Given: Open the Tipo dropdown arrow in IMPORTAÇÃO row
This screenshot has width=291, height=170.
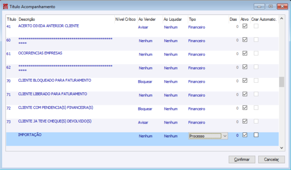Looking at the screenshot, I should pos(225,136).
